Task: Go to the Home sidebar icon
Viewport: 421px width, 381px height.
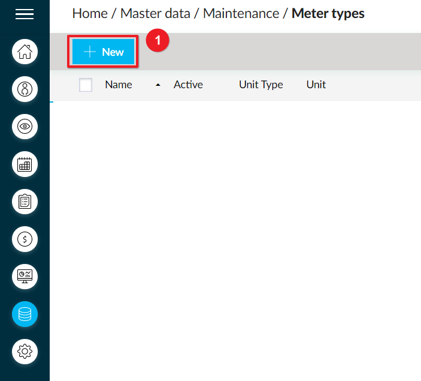Action: click(x=25, y=52)
